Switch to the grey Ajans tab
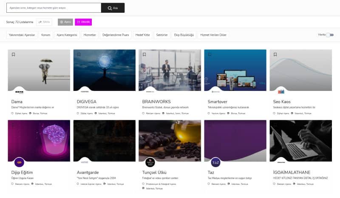The height and width of the screenshot is (198, 340). (65, 22)
